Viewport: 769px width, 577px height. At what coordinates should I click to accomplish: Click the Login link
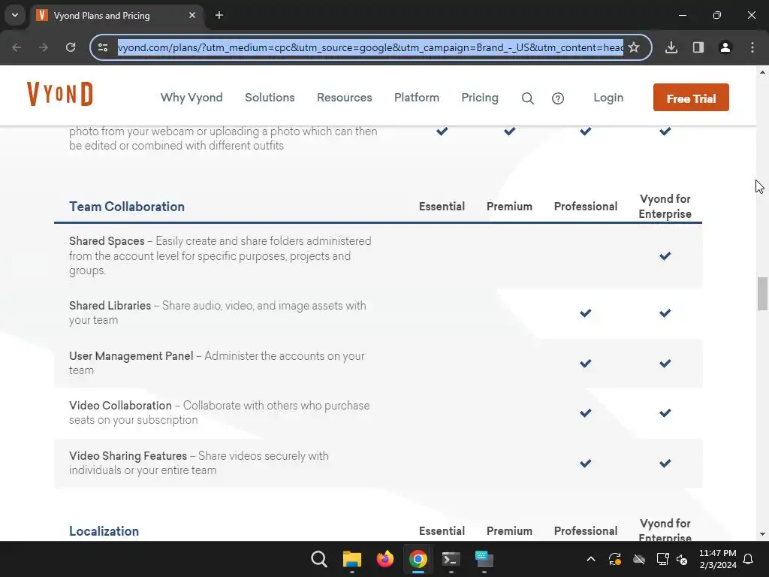608,98
